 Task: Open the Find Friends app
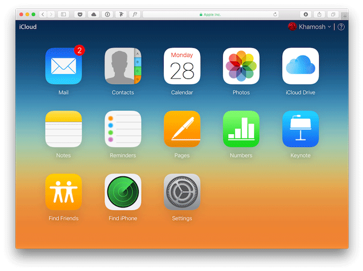pyautogui.click(x=64, y=192)
